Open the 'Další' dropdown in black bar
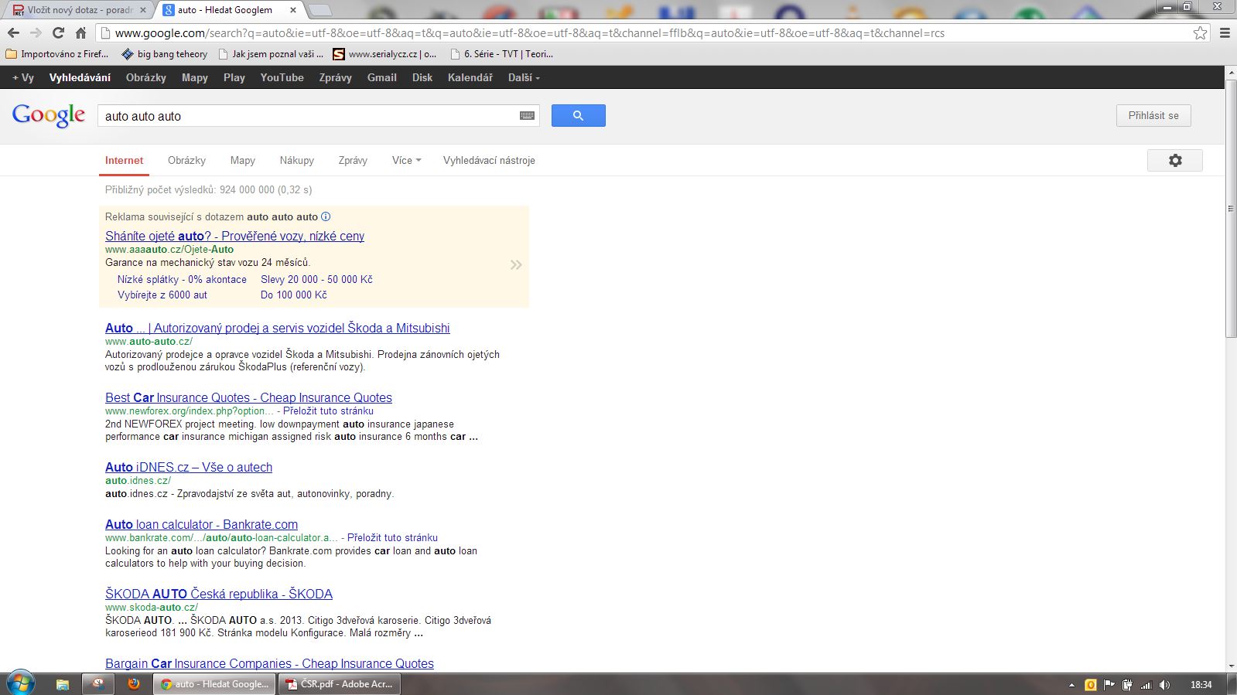1237x695 pixels. [x=524, y=78]
